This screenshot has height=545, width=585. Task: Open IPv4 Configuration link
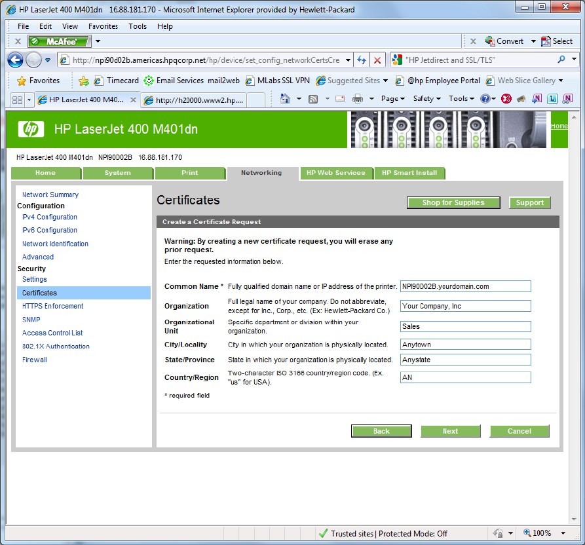click(x=50, y=217)
